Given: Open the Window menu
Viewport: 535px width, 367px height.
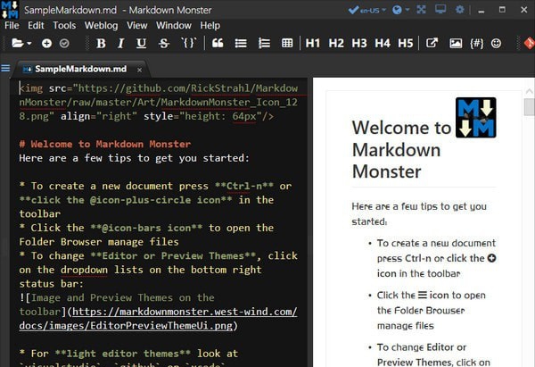Looking at the screenshot, I should [174, 25].
